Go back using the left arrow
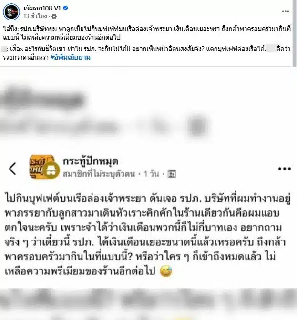 (x=13, y=169)
